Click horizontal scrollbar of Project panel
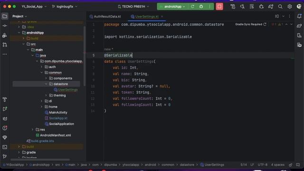Image resolution: width=304 pixels, height=171 pixels. [40, 160]
